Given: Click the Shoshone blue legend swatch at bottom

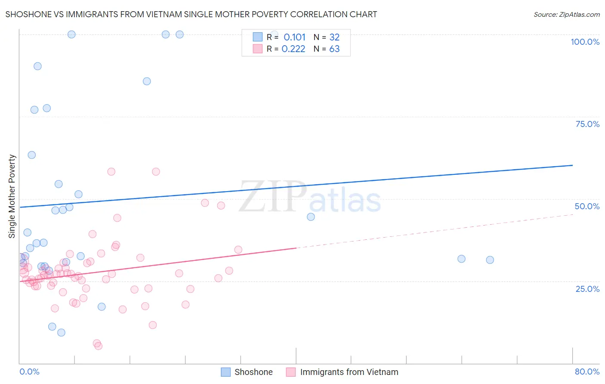Looking at the screenshot, I should [x=225, y=372].
